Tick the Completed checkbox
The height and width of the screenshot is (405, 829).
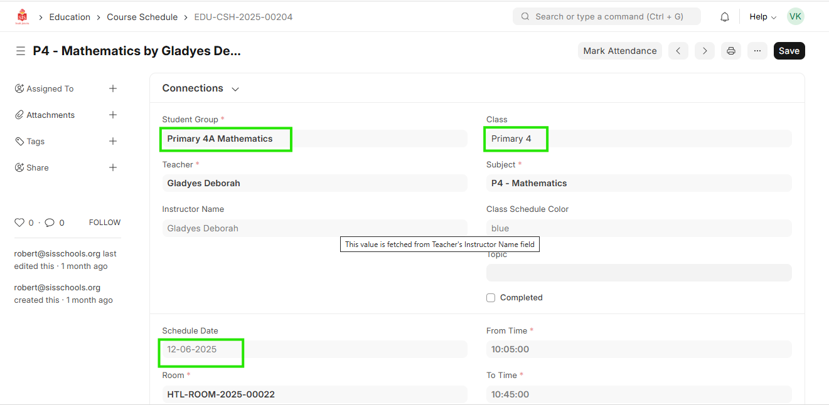(491, 298)
